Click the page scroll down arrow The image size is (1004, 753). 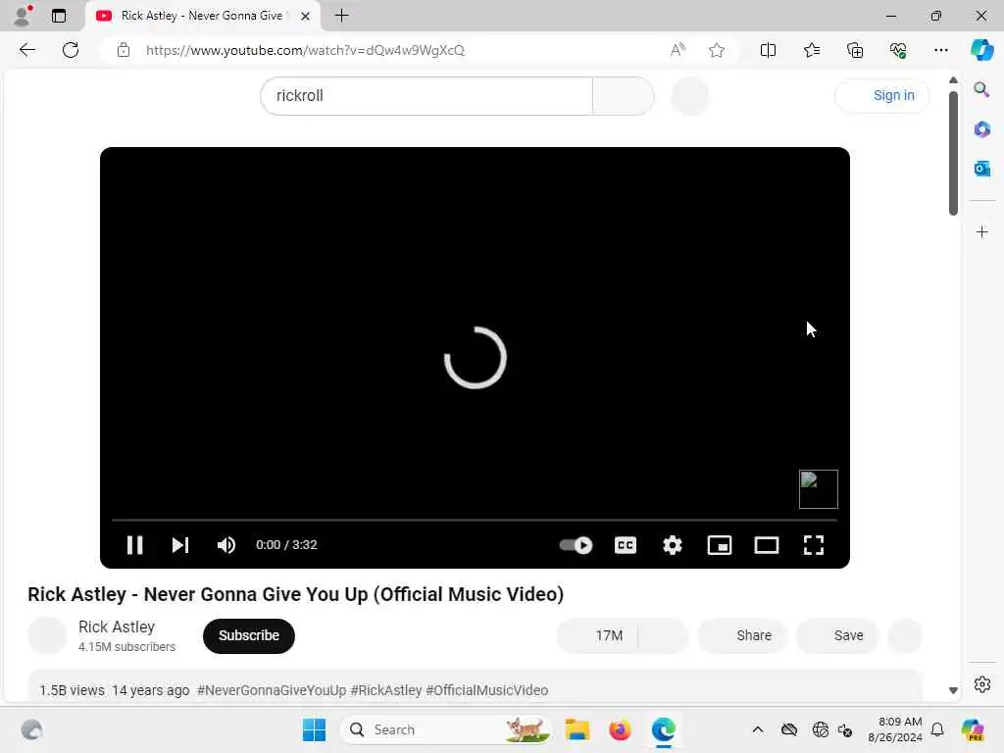point(953,690)
